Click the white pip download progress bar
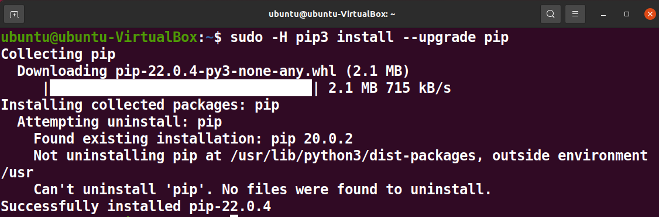Screen dimensions: 659x217 (181, 89)
